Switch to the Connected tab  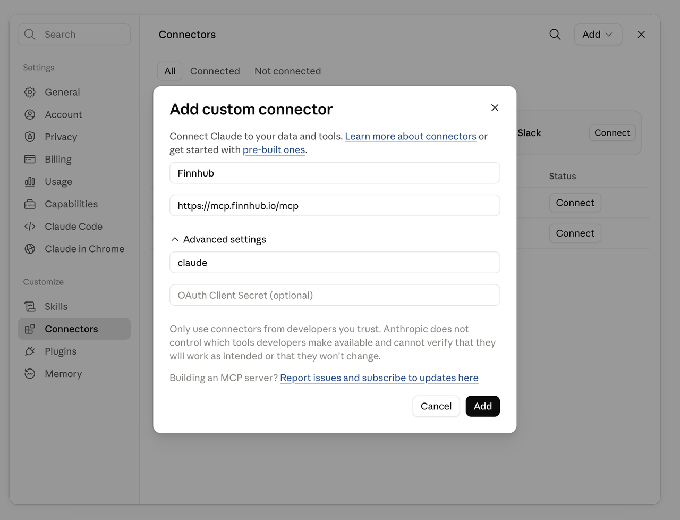(x=215, y=71)
